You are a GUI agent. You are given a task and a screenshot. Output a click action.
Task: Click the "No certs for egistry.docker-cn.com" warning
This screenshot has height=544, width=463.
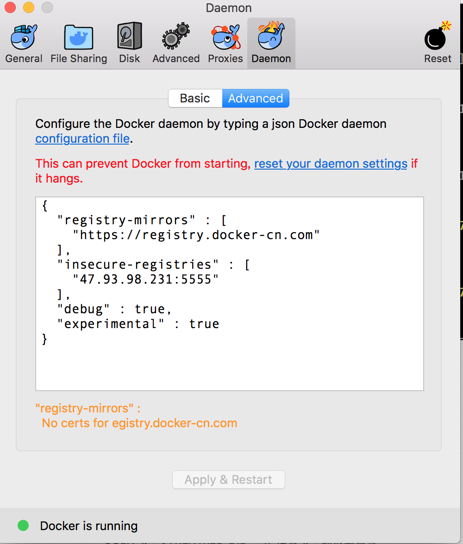[139, 423]
